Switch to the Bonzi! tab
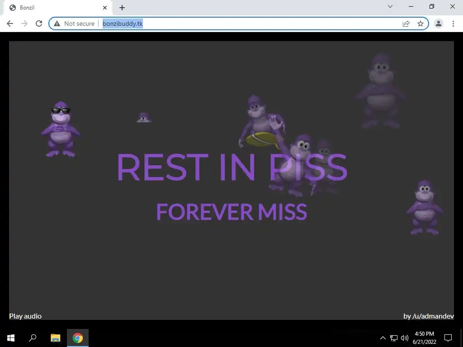This screenshot has height=347, width=463. click(x=57, y=8)
